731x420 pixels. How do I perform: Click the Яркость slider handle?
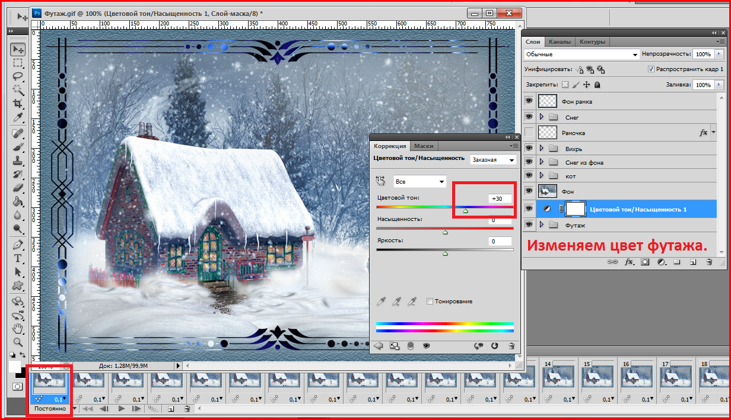click(x=445, y=254)
